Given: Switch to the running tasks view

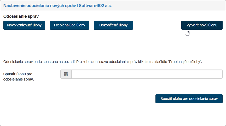Looking at the screenshot, I should (x=69, y=25).
